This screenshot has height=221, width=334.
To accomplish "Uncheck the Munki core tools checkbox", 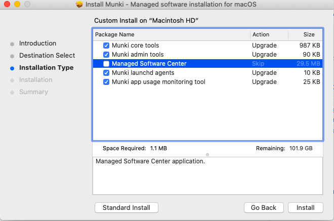I will coord(106,46).
